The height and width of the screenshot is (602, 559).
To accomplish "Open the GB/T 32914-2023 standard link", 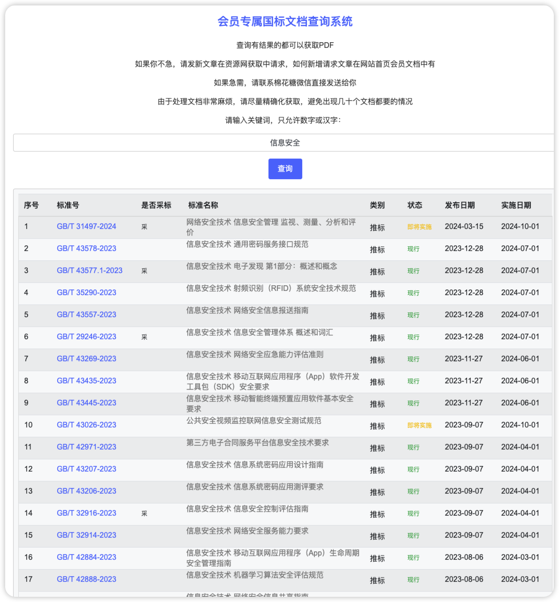I will pos(86,535).
